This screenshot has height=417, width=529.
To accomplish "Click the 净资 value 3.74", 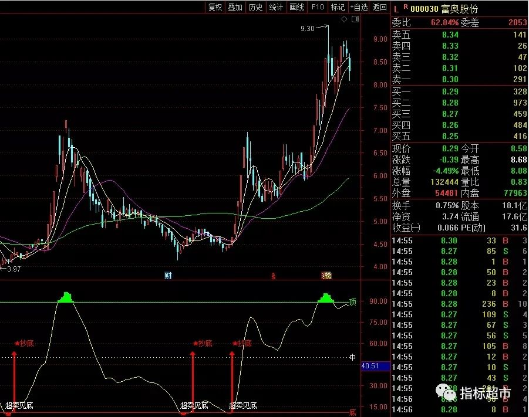I will [450, 216].
